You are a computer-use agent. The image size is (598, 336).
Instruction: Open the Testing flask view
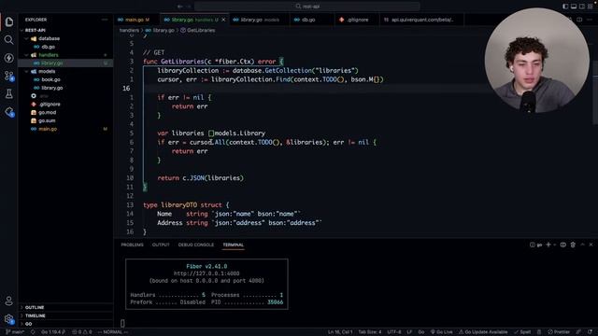click(8, 93)
